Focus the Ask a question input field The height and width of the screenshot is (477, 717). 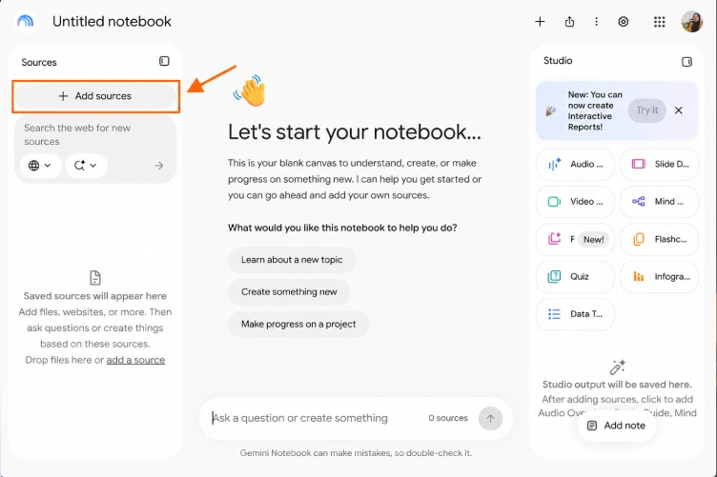coord(299,418)
